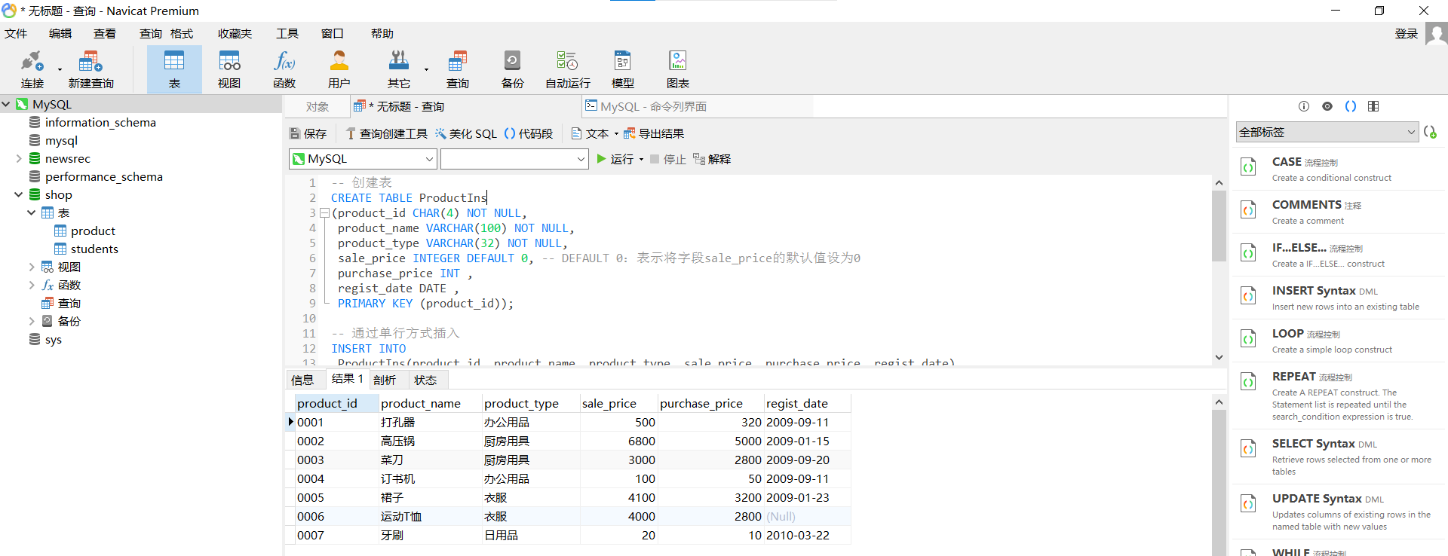The height and width of the screenshot is (556, 1448).
Task: Open the 查询 query toolbar icon
Action: click(x=457, y=69)
